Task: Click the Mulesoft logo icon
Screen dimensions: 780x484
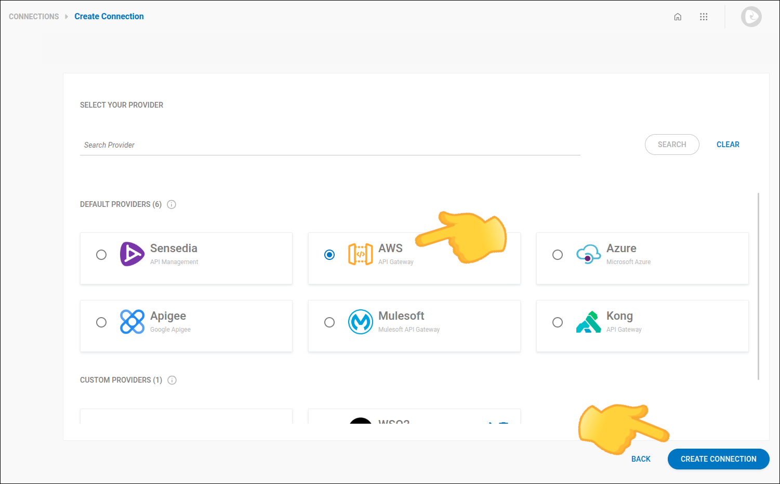Action: 360,322
